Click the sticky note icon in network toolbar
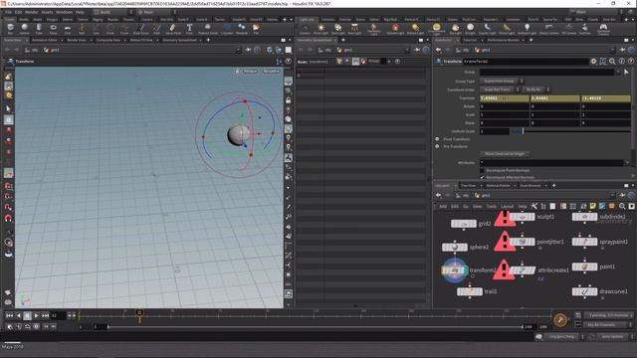The height and width of the screenshot is (358, 637). click(593, 206)
